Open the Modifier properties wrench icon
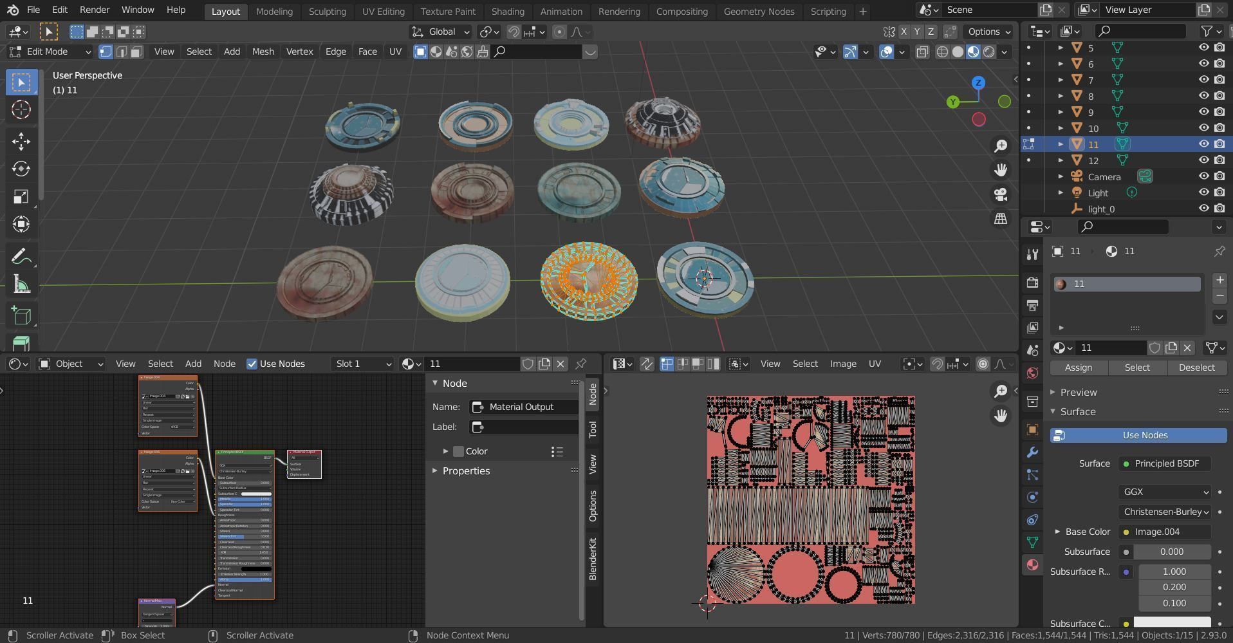 tap(1033, 452)
